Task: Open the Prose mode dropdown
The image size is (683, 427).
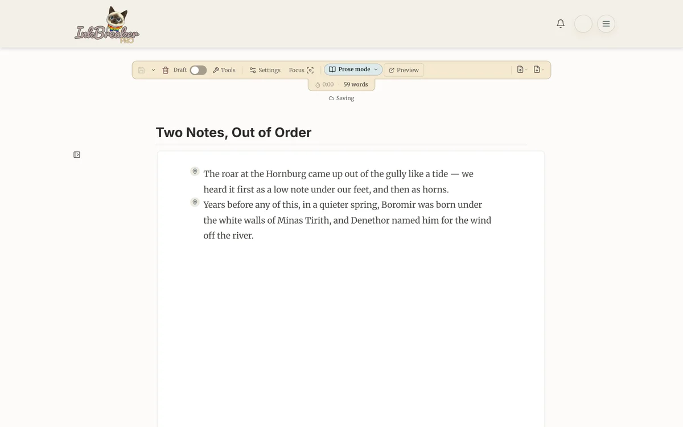Action: (x=353, y=69)
